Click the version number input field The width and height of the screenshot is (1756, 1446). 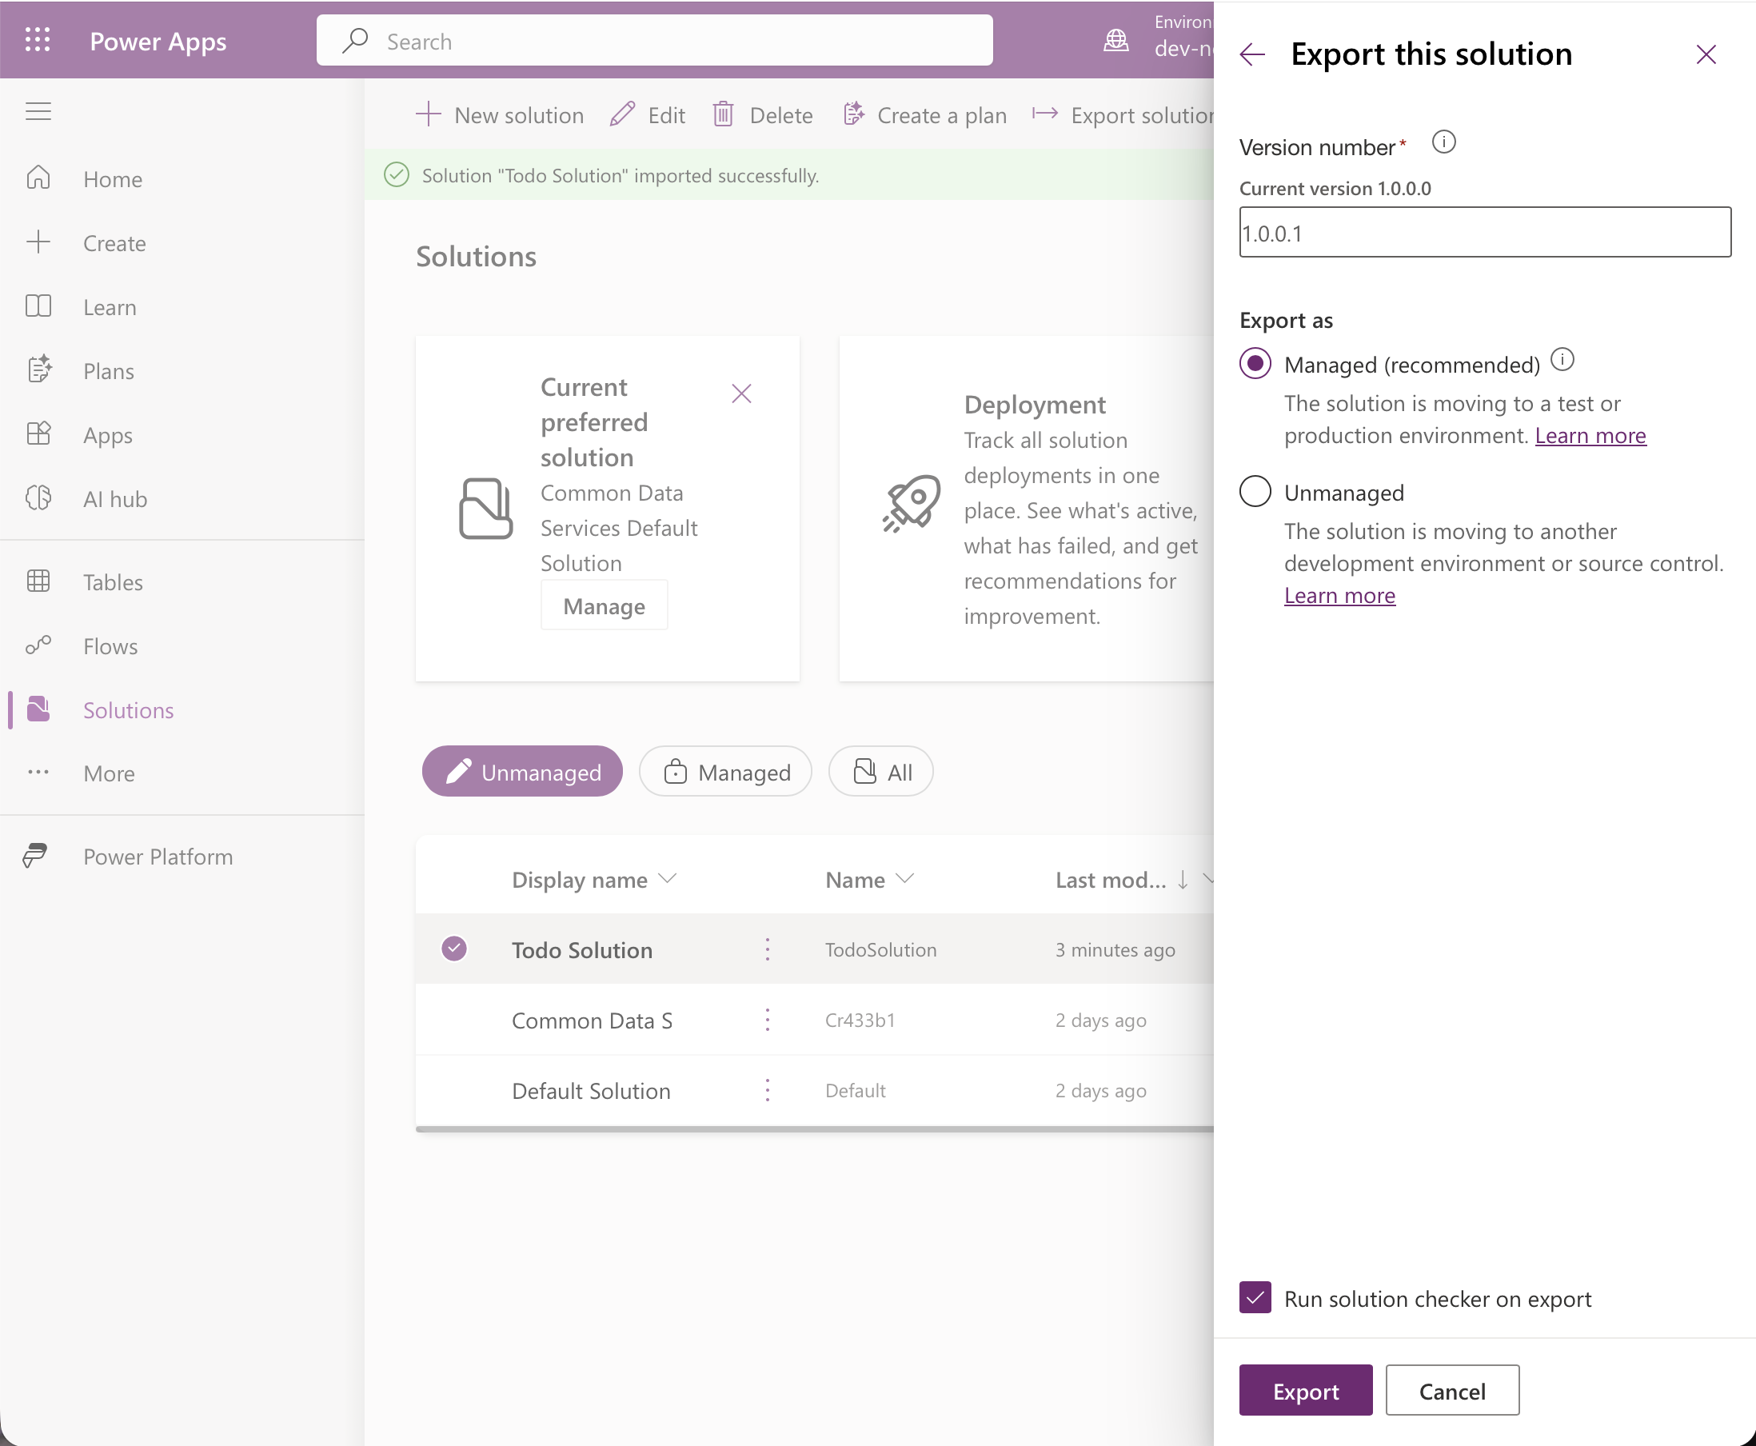(x=1485, y=233)
